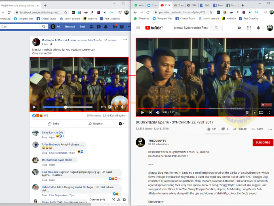Open post options three-dots menu
The image size is (274, 206).
125,40
